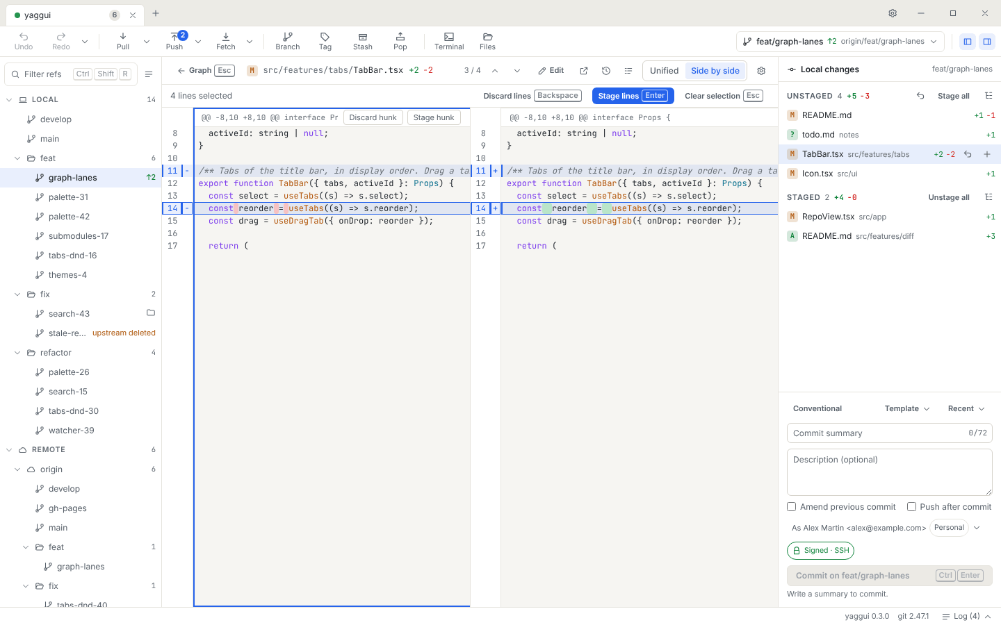Open the Tag tool
Viewport: 1001px width, 625px height.
coord(325,41)
